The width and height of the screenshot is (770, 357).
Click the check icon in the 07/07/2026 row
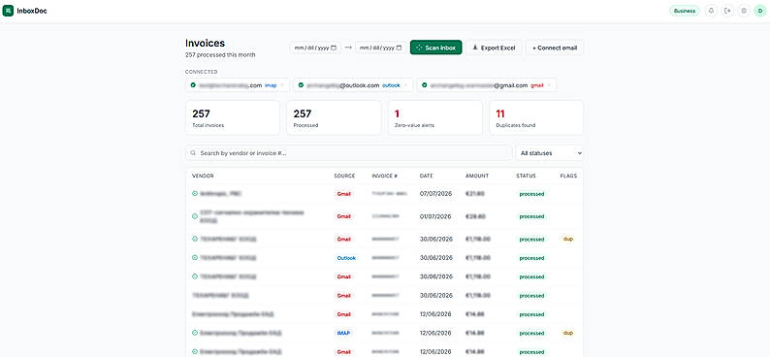(195, 194)
